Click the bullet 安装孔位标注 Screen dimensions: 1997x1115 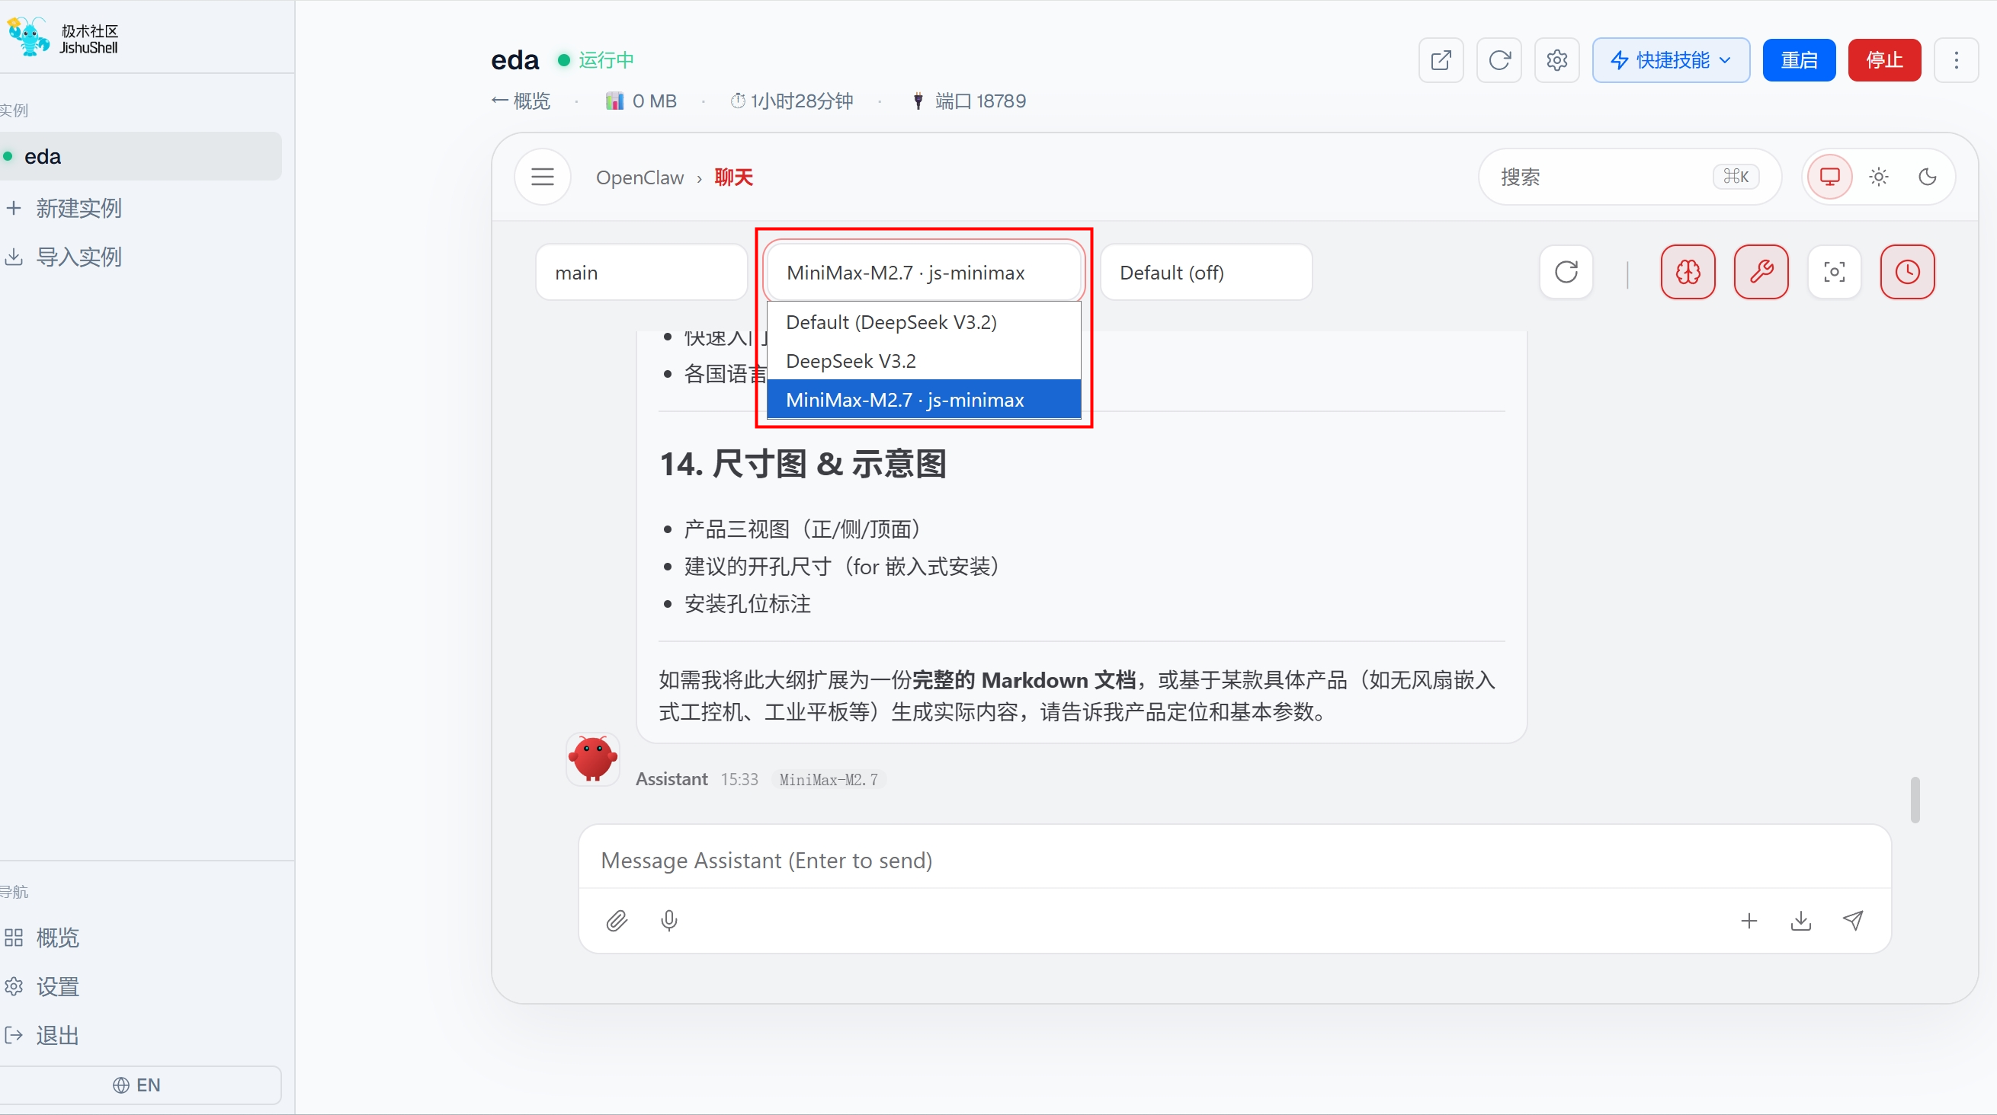(x=747, y=604)
